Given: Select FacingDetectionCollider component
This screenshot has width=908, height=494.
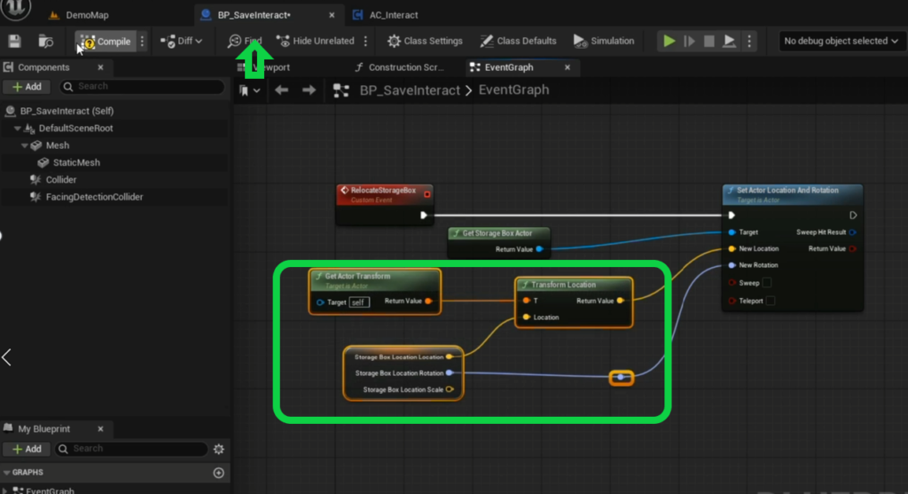Looking at the screenshot, I should click(94, 197).
